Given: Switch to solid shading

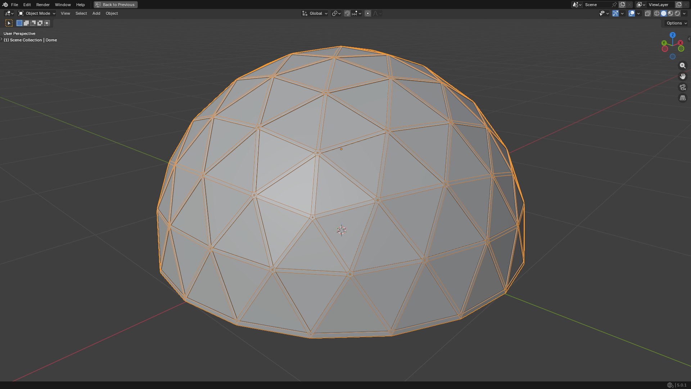Looking at the screenshot, I should pos(664,13).
